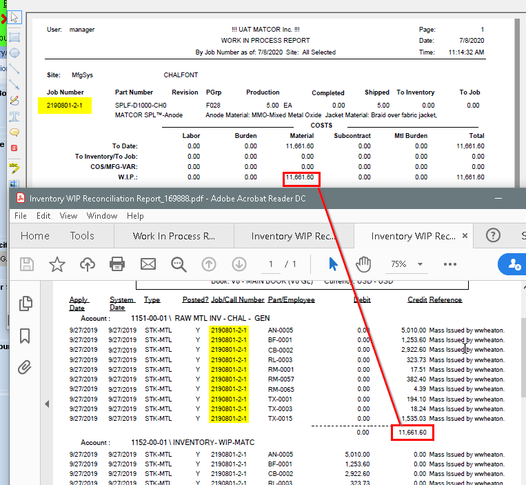The image size is (526, 485).
Task: Click the RM-0057 part row
Action: (281, 379)
